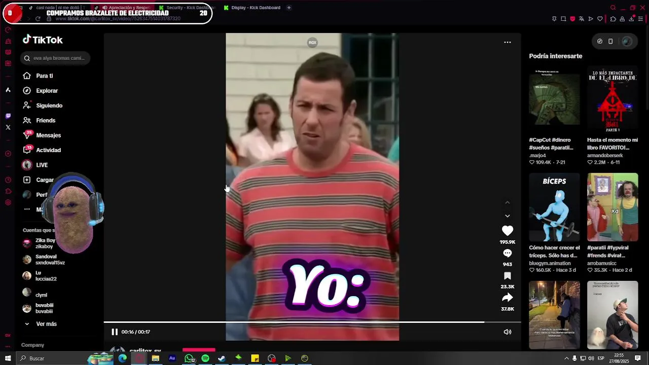The width and height of the screenshot is (649, 365).
Task: Open the Actividad notifications
Action: tap(42, 150)
